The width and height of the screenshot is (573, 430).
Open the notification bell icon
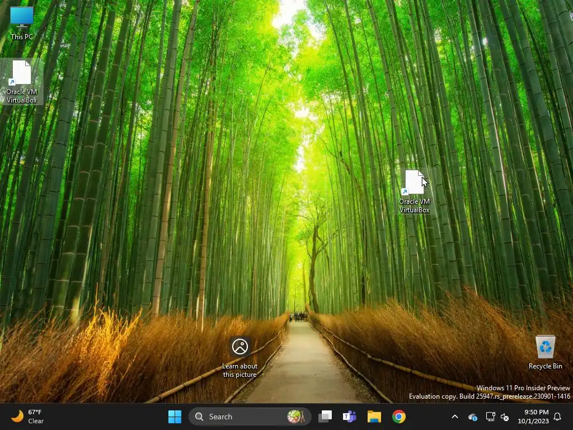[x=558, y=417]
